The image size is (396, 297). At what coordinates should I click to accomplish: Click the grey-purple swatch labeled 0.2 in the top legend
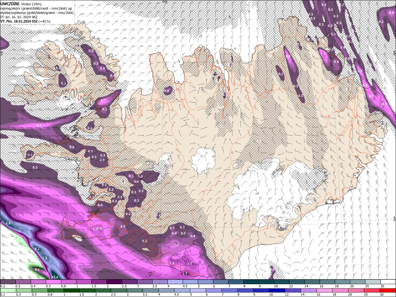(8, 282)
